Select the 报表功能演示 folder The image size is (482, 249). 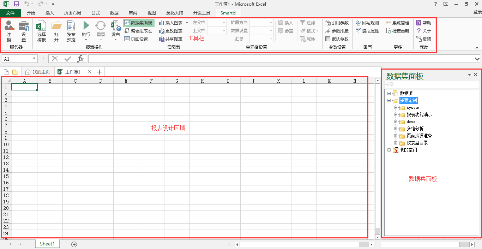coord(419,114)
